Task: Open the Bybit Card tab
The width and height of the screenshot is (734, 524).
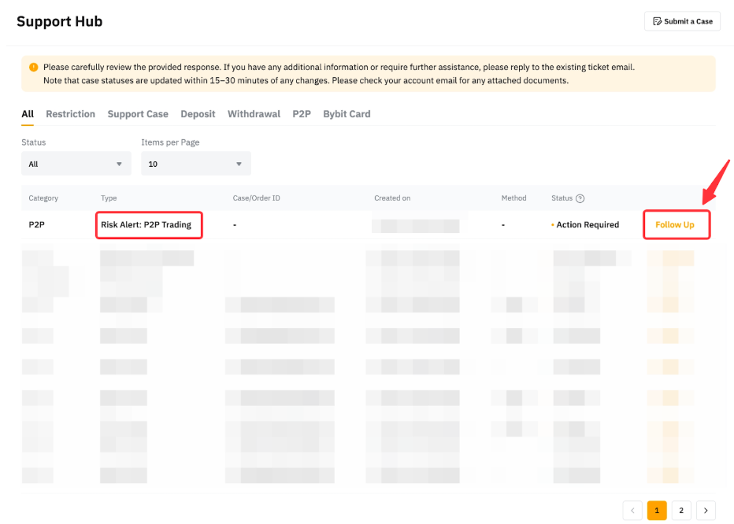Action: tap(347, 114)
